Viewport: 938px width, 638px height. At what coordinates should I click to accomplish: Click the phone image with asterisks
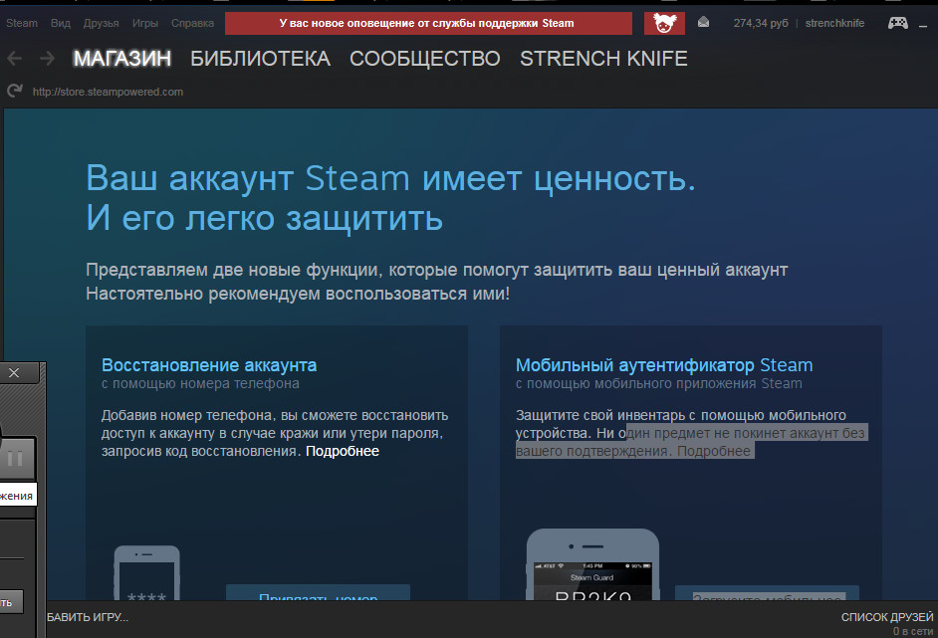pos(146,573)
